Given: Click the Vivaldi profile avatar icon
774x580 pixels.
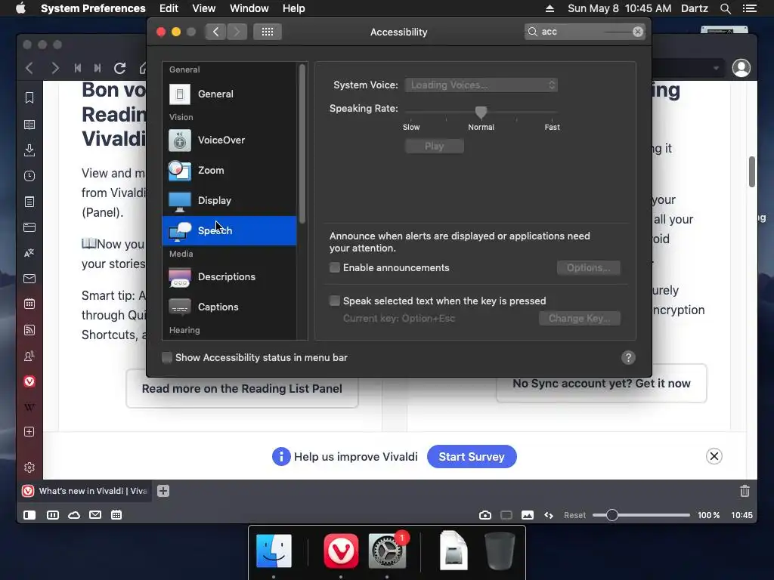Looking at the screenshot, I should tap(741, 67).
